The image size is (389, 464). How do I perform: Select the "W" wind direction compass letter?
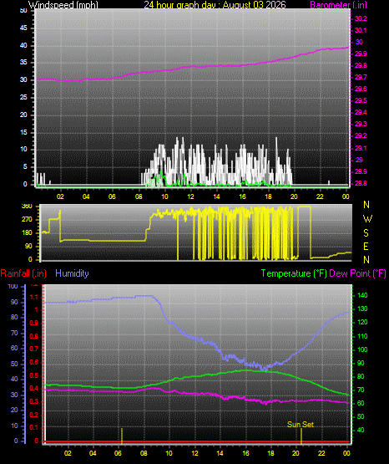(367, 219)
